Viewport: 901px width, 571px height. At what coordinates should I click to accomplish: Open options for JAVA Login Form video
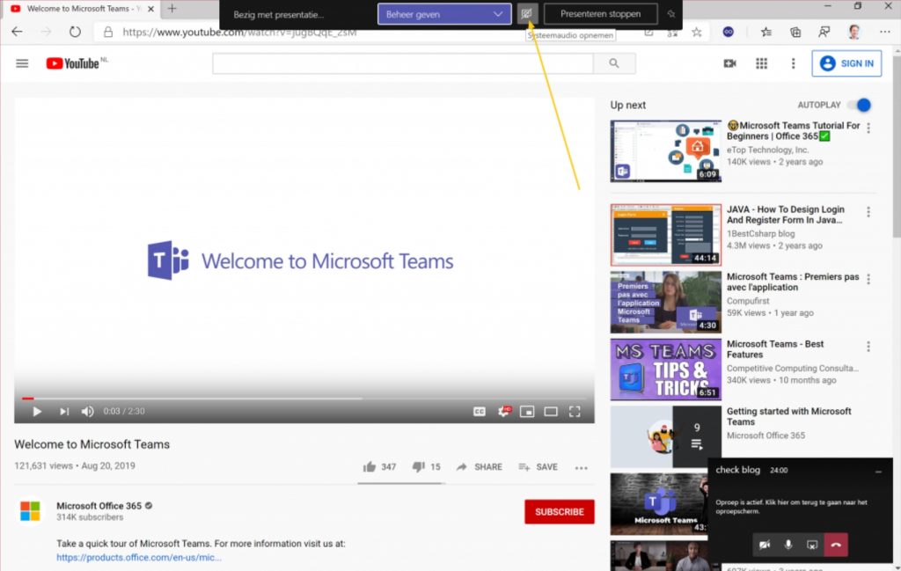tap(868, 212)
